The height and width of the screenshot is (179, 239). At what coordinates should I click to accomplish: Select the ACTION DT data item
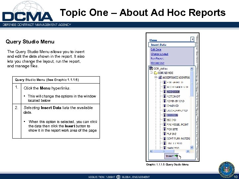(x=174, y=96)
